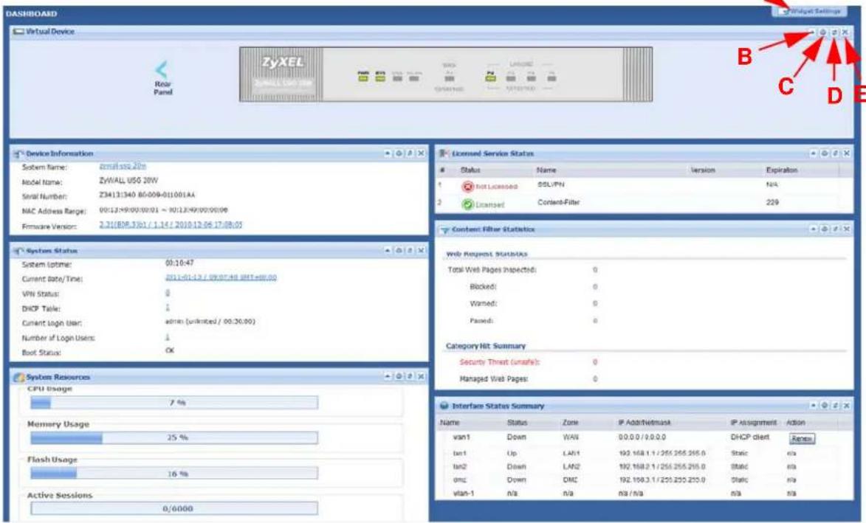The image size is (866, 523).
Task: Click Renew for the wan1 interface
Action: coord(802,439)
